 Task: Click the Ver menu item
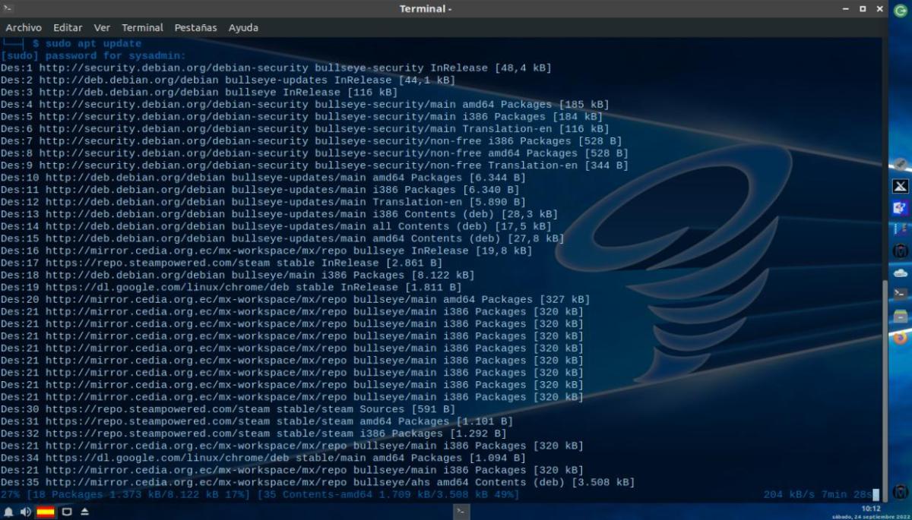(x=102, y=27)
